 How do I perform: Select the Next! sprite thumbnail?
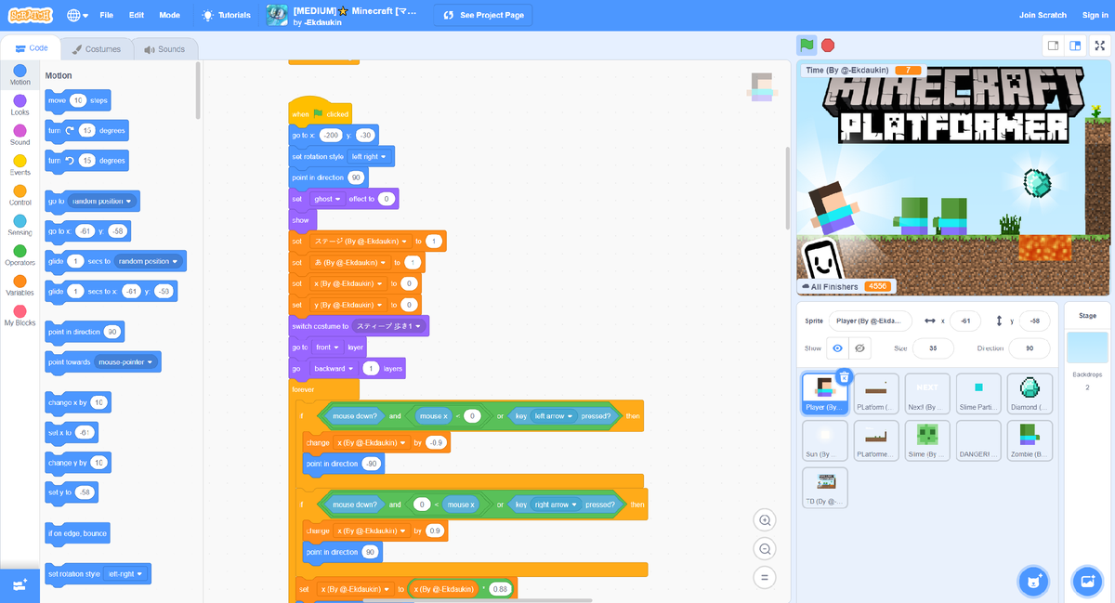[927, 393]
